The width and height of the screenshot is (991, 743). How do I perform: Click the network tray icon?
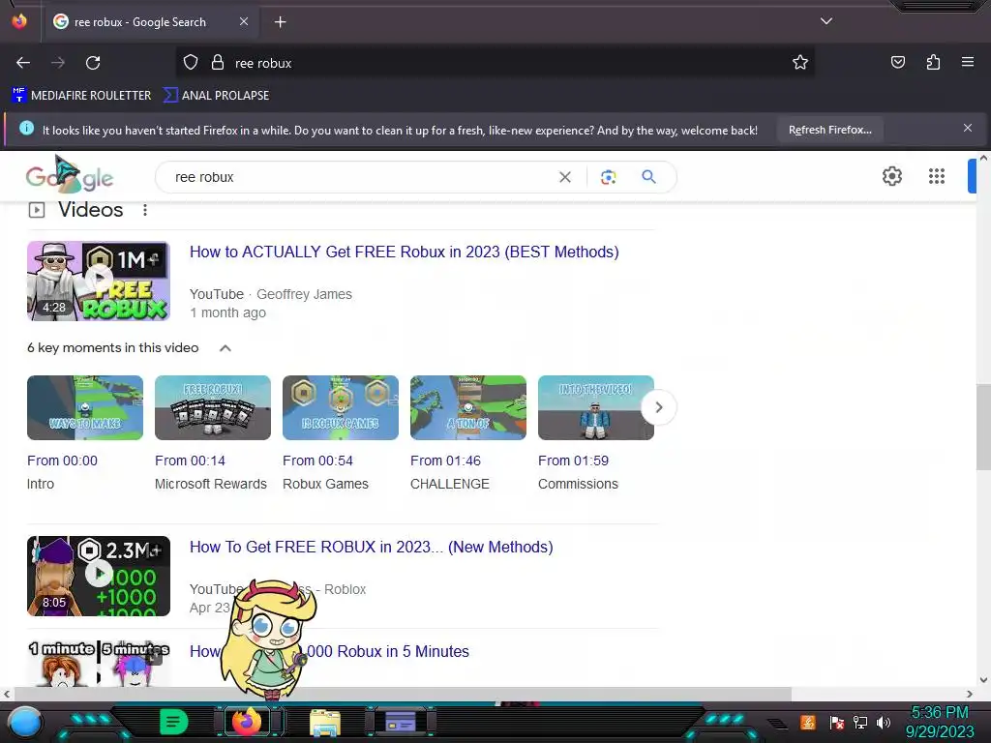pyautogui.click(x=860, y=722)
